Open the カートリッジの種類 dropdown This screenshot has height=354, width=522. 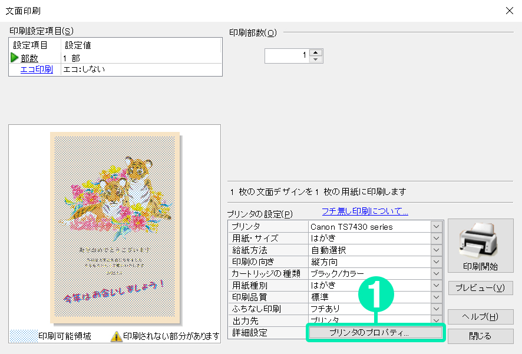(436, 273)
